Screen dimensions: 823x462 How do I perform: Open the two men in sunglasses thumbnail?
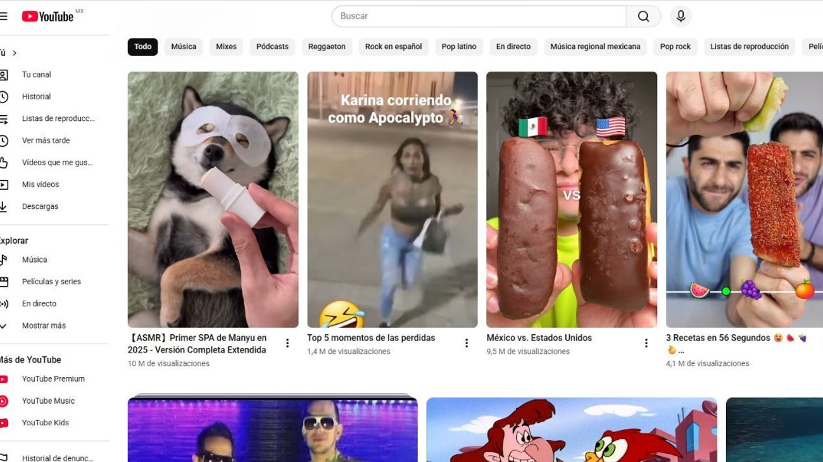coord(272,429)
